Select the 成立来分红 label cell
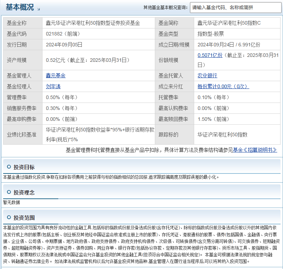Screen dimensions: 283x269 point(175,86)
